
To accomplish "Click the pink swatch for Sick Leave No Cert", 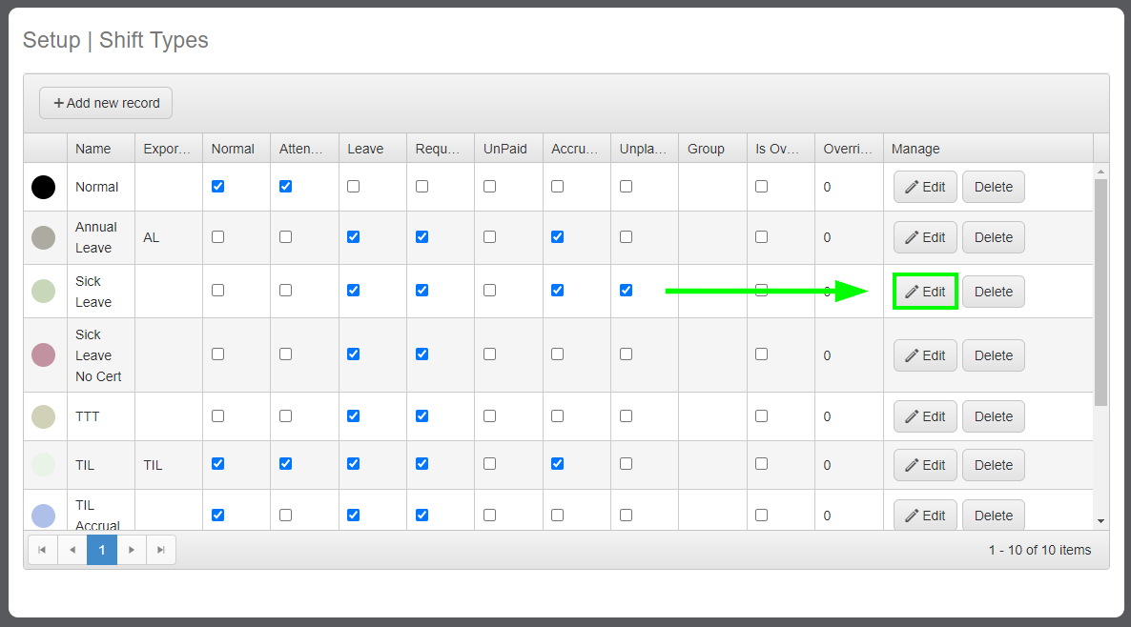I will pyautogui.click(x=43, y=354).
